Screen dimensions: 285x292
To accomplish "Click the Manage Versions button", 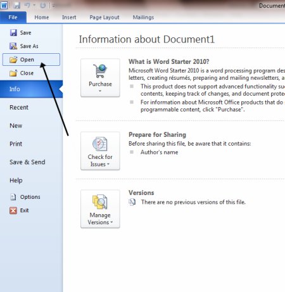I will pyautogui.click(x=100, y=209).
